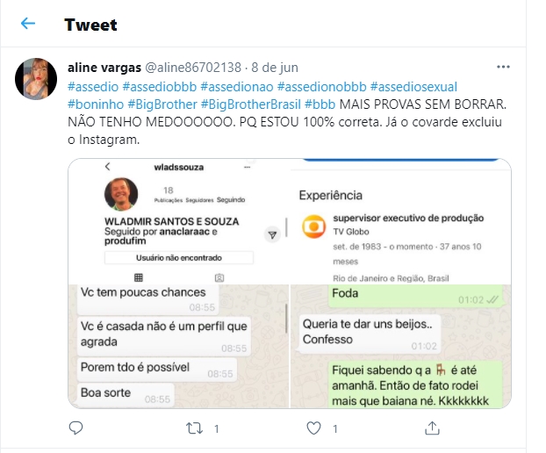Open the attached tweet image collage

click(x=290, y=284)
